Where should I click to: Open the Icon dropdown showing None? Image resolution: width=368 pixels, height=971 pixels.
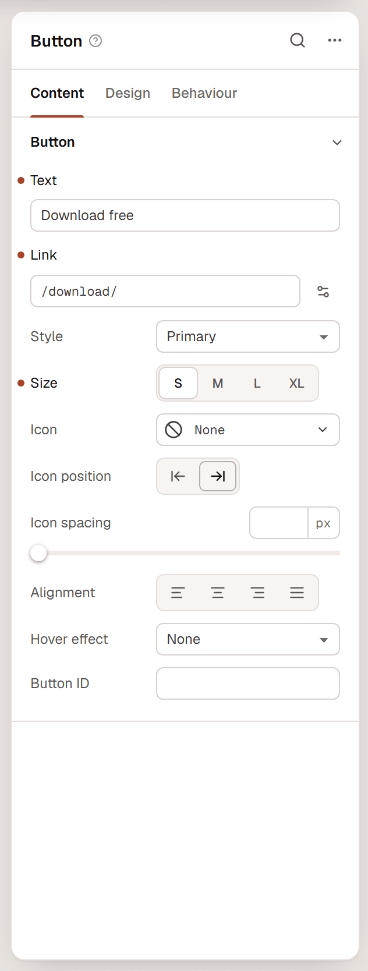point(248,430)
